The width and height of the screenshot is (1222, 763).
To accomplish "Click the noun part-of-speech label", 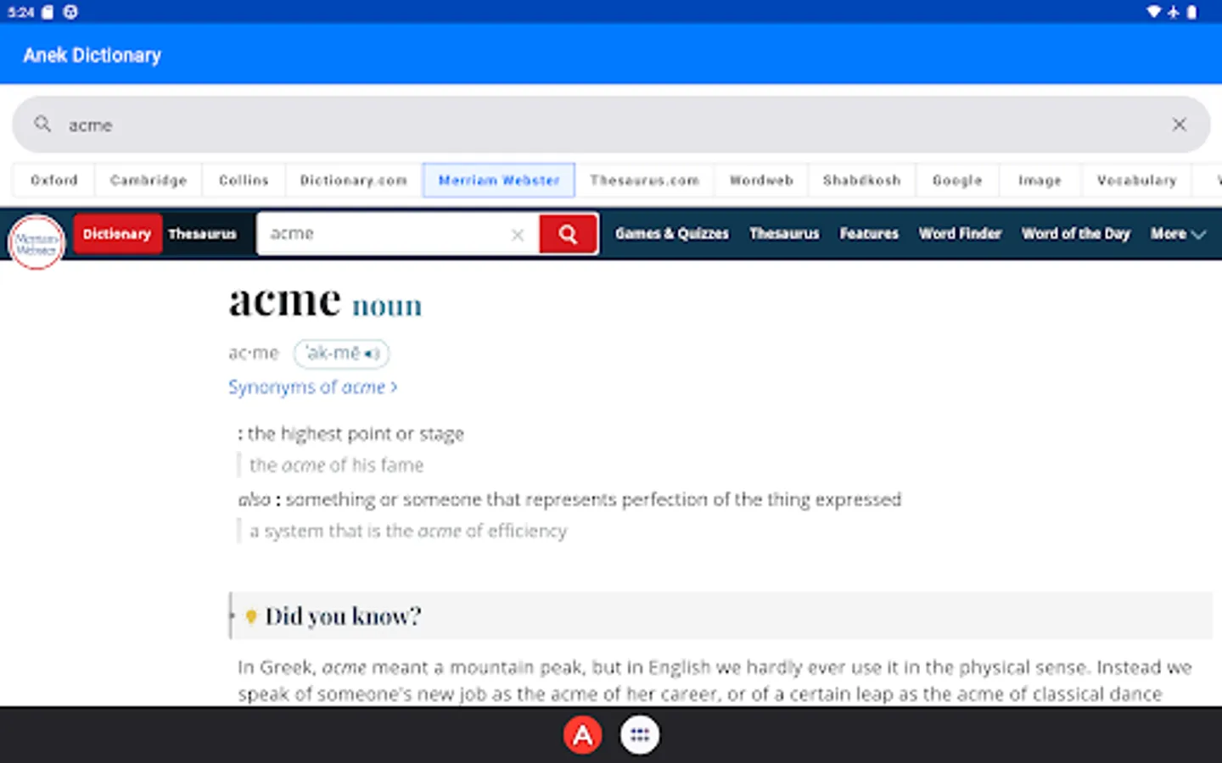I will (x=387, y=306).
